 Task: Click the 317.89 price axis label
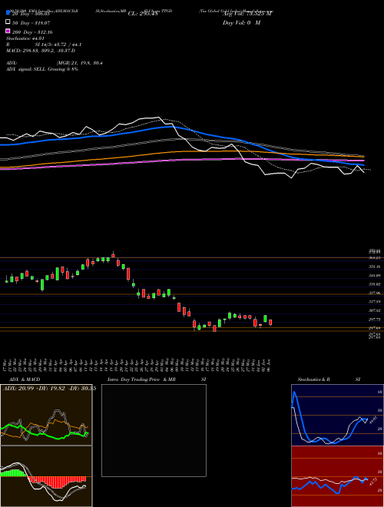[374, 302]
